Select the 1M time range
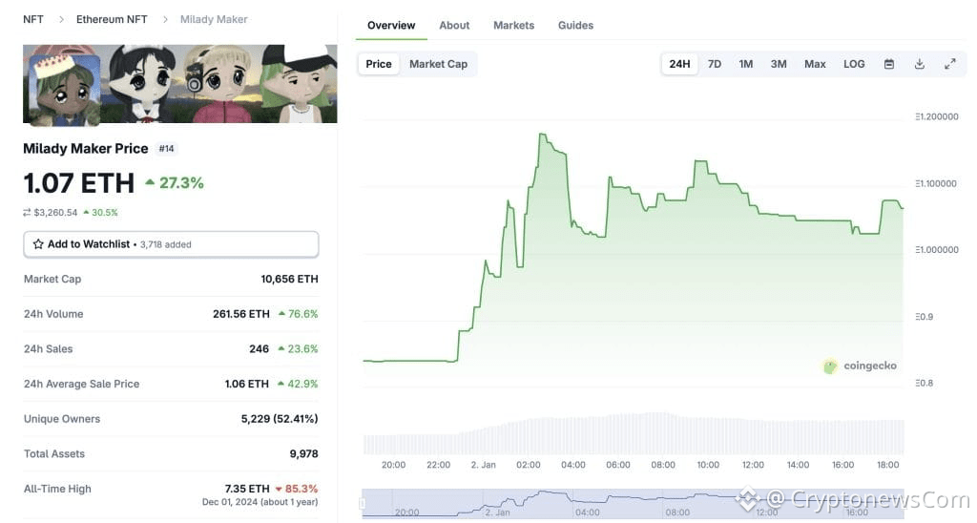The height and width of the screenshot is (523, 977). pyautogui.click(x=746, y=64)
